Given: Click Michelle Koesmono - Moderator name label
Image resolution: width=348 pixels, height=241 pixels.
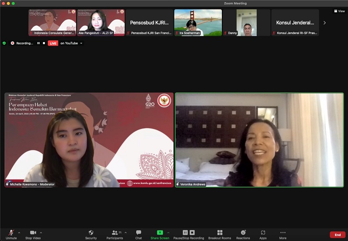Looking at the screenshot, I should (x=32, y=184).
